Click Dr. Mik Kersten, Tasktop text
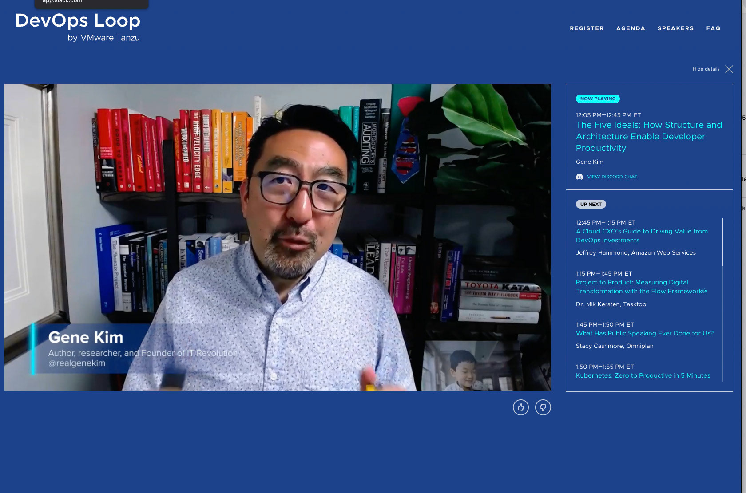The height and width of the screenshot is (493, 746). [x=611, y=304]
